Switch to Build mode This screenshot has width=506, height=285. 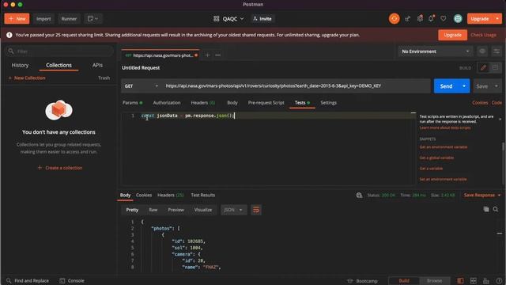tap(404, 281)
